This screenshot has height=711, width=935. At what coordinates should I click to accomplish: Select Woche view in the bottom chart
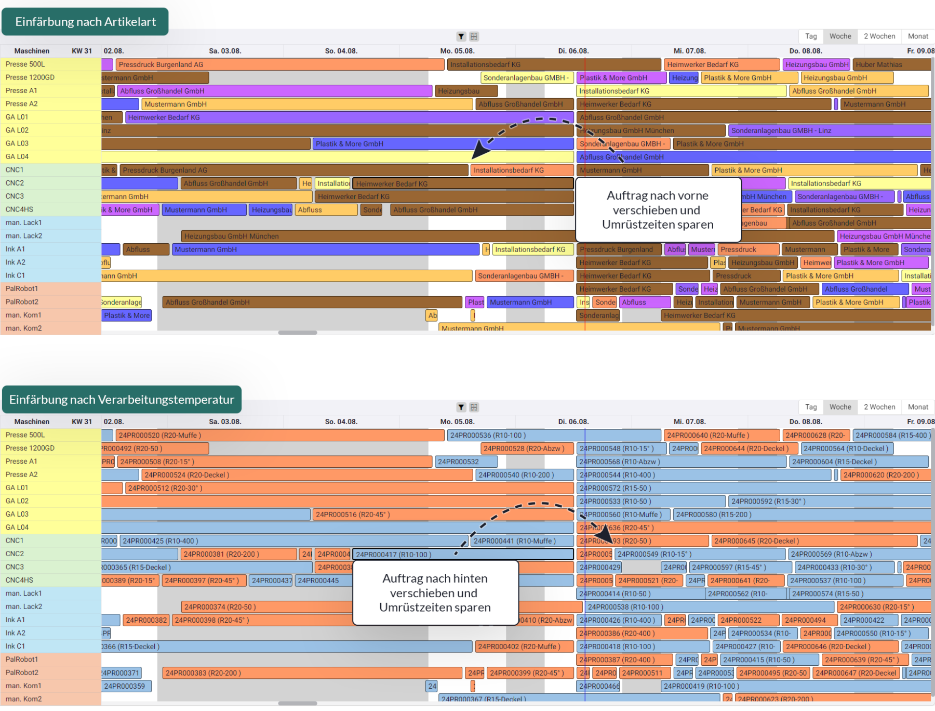point(840,407)
